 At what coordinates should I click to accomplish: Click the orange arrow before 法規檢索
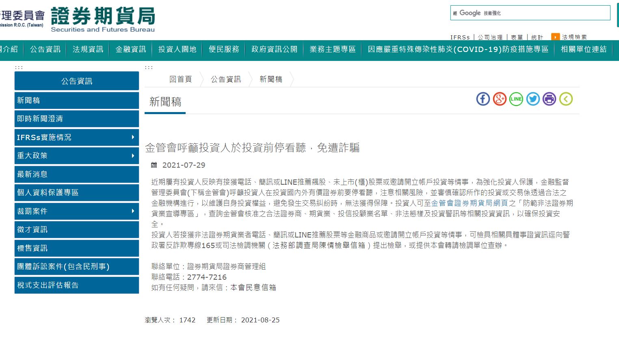555,37
